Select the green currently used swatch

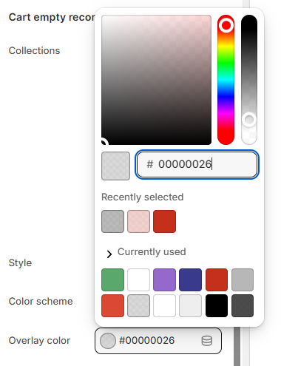[x=112, y=279]
